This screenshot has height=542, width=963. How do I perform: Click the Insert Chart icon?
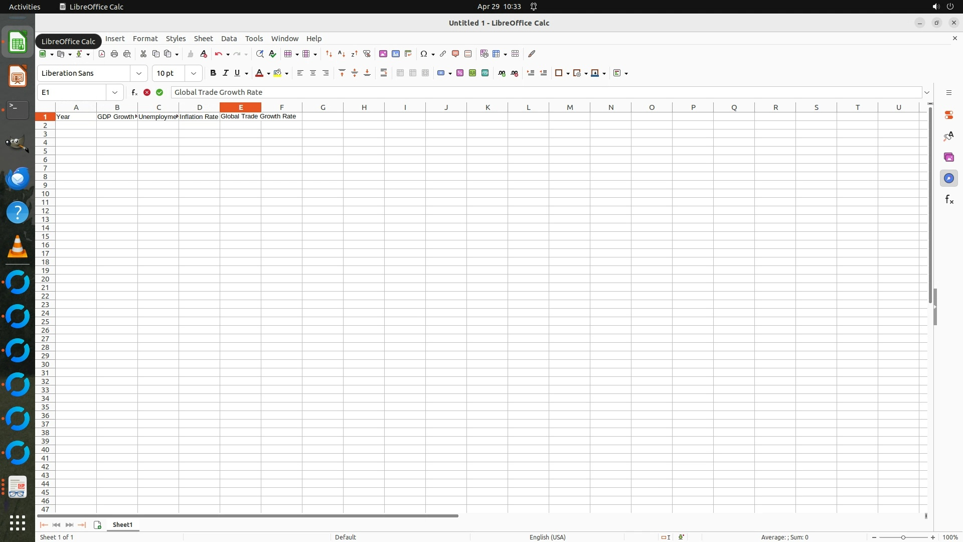(396, 54)
